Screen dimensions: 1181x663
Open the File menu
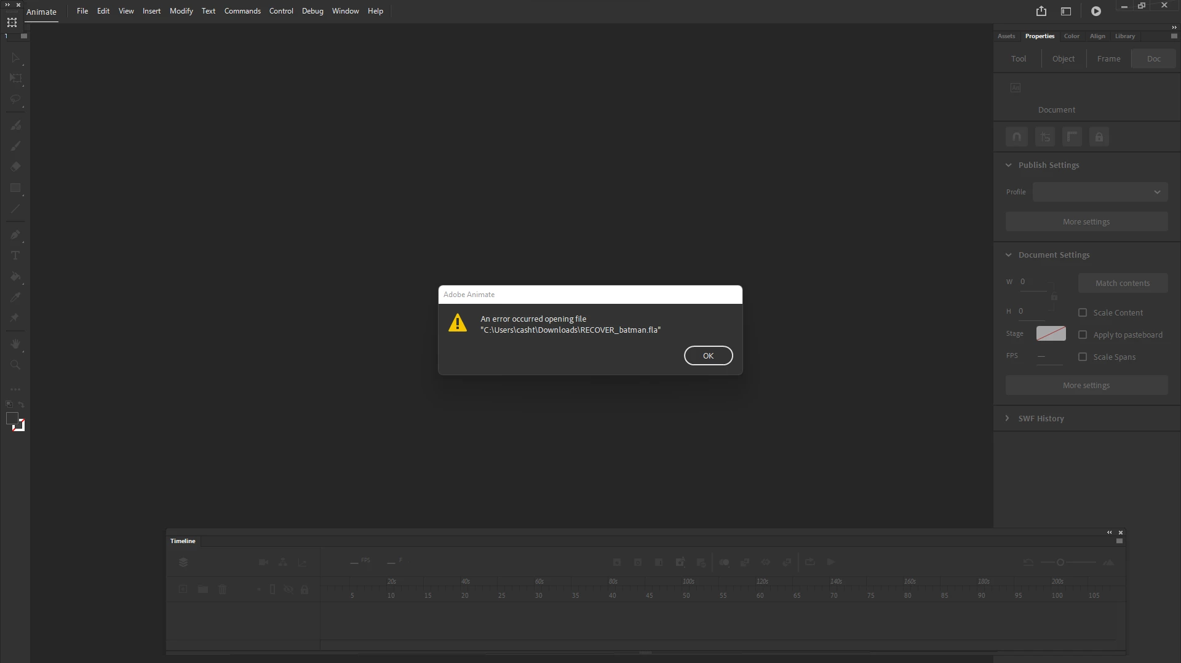point(82,11)
